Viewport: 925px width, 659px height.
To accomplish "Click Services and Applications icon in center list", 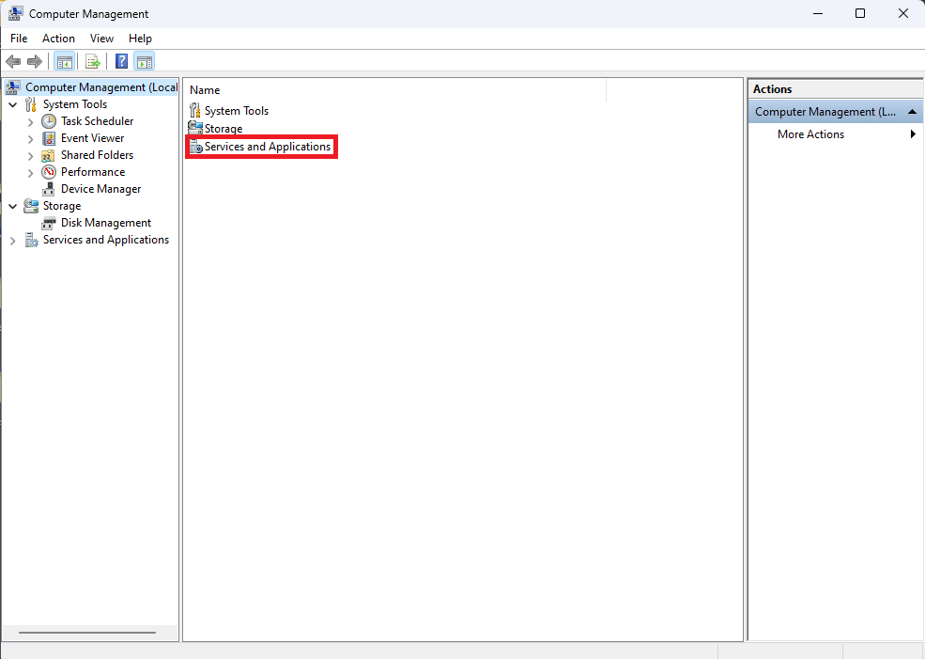I will (196, 147).
